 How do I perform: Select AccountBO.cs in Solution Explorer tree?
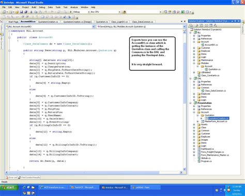coord(209,45)
